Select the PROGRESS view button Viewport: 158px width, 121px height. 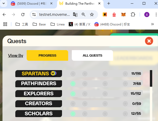tap(47, 56)
